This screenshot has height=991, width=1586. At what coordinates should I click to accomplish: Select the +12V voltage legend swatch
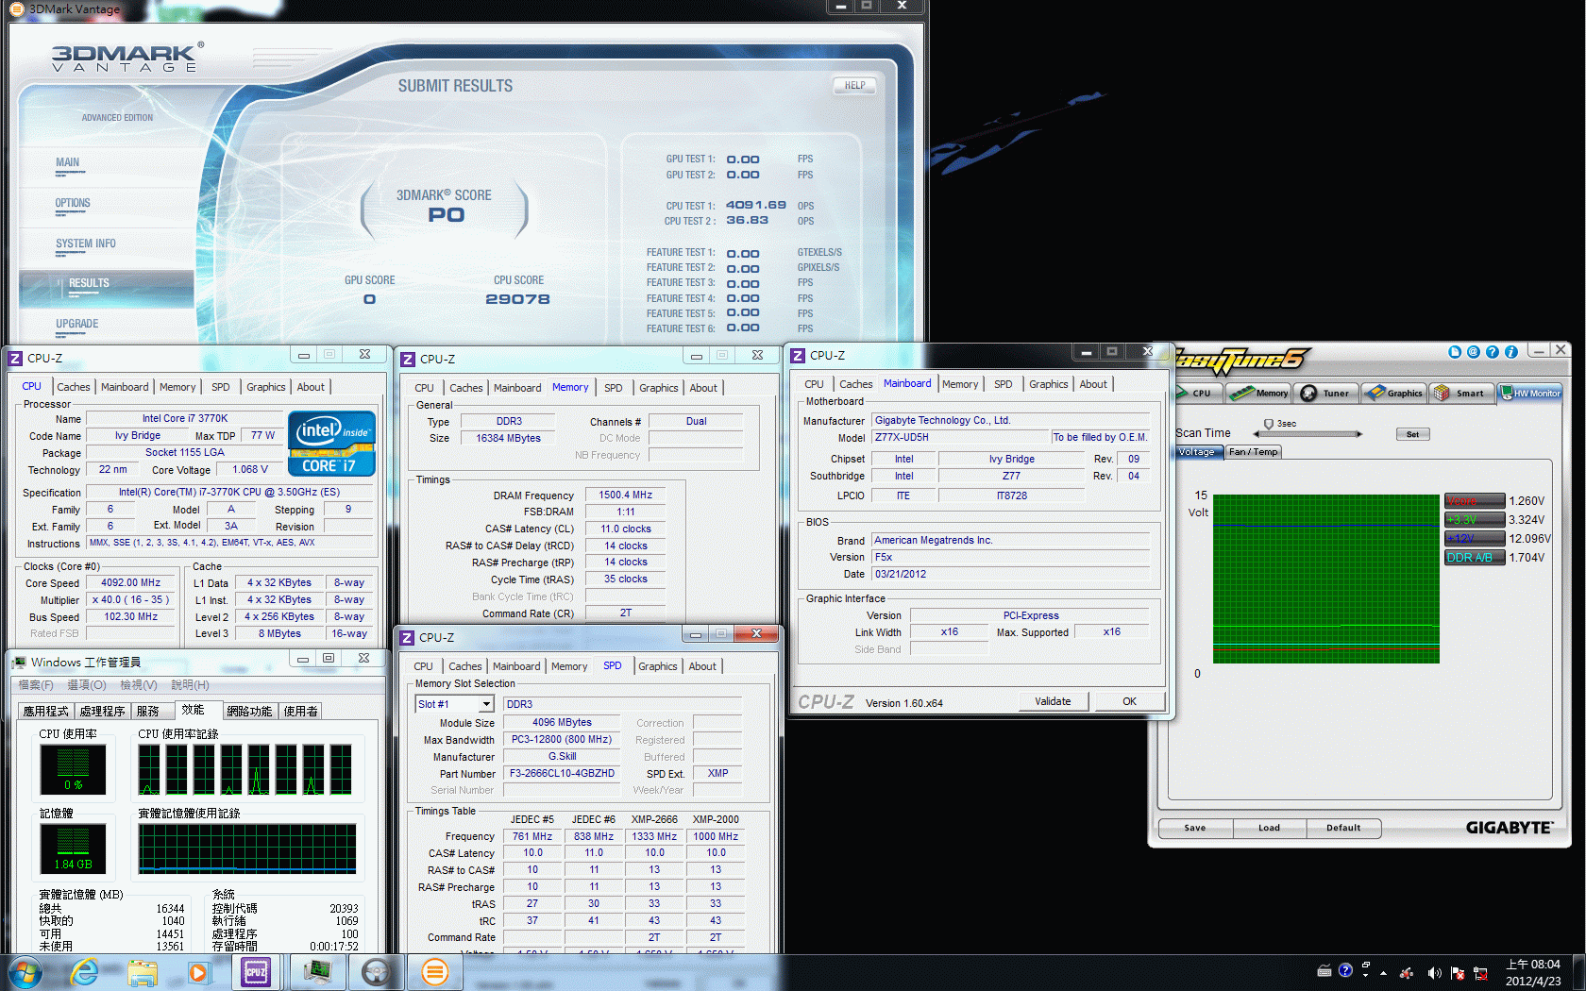1475,539
